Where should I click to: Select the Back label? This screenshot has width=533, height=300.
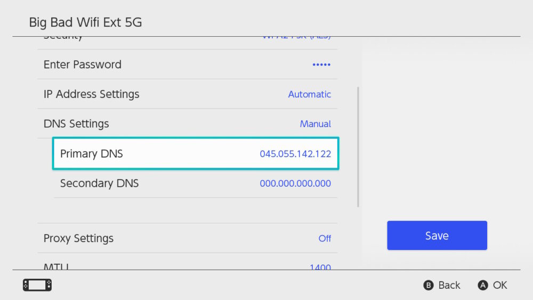(449, 285)
